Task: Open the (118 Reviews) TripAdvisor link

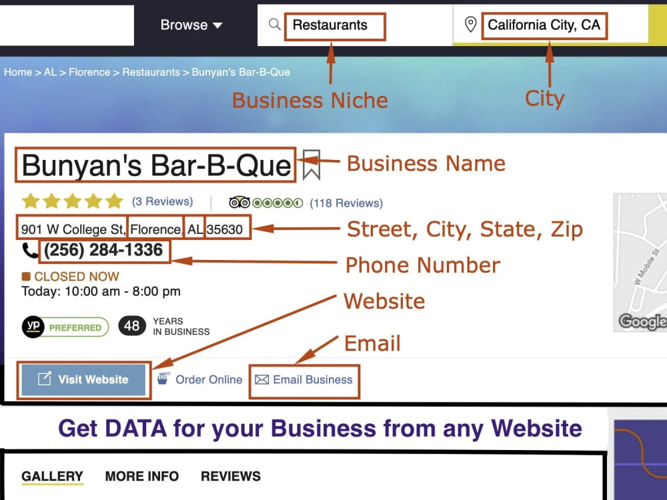Action: (x=346, y=203)
